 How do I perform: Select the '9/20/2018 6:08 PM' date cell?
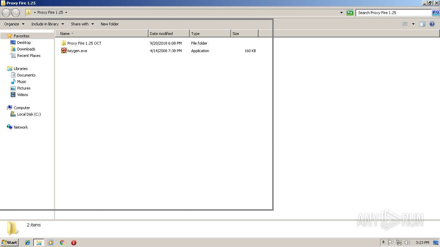(x=166, y=43)
